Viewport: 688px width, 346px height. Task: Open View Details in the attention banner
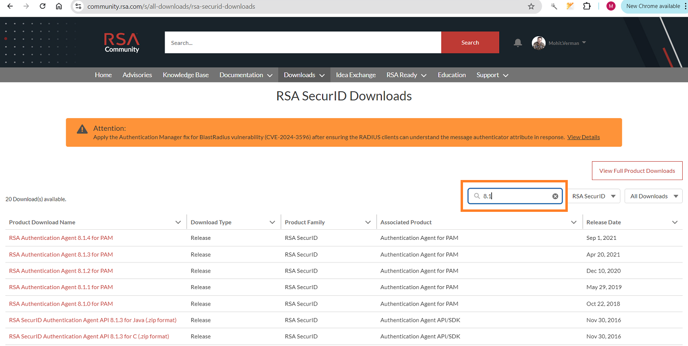[583, 137]
